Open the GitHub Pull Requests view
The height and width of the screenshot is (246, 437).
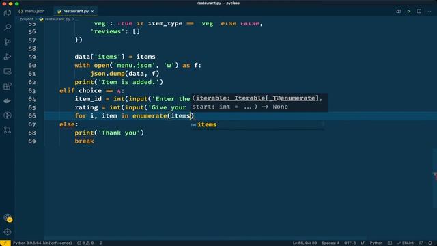[x=8, y=130]
